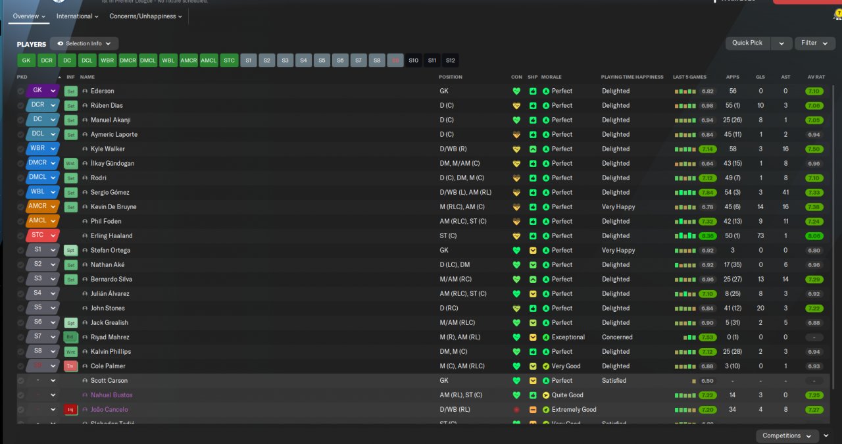Click Kevin De Bruyne's player profile icon
The height and width of the screenshot is (444, 842).
point(85,207)
